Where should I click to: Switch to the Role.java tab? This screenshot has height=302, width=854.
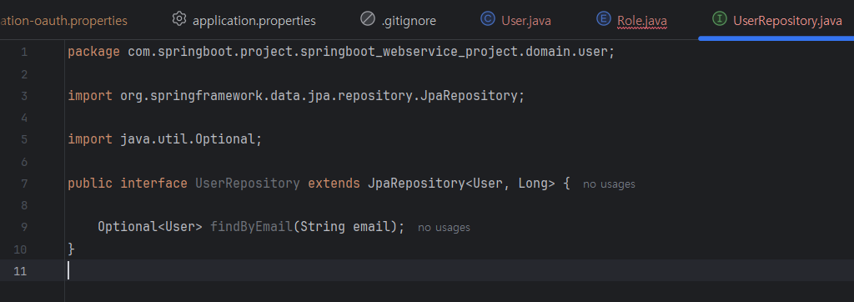point(632,20)
